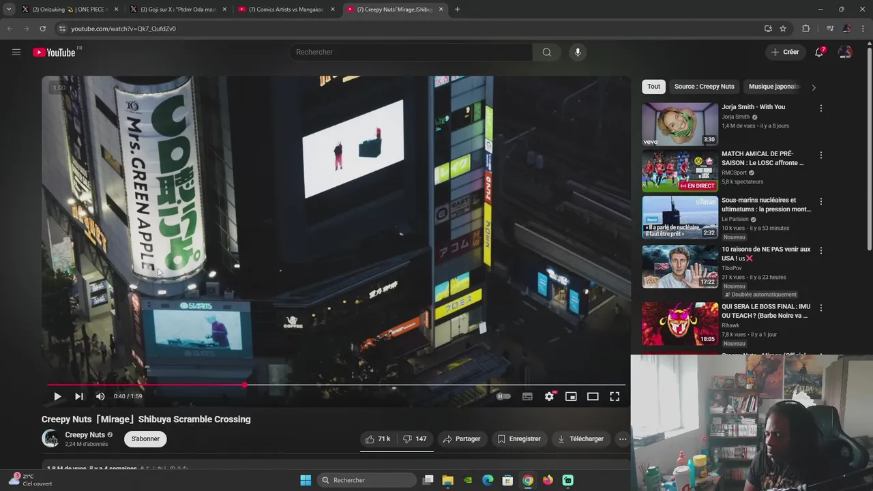The image size is (873, 491).
Task: Open the account avatar menu
Action: click(x=845, y=52)
